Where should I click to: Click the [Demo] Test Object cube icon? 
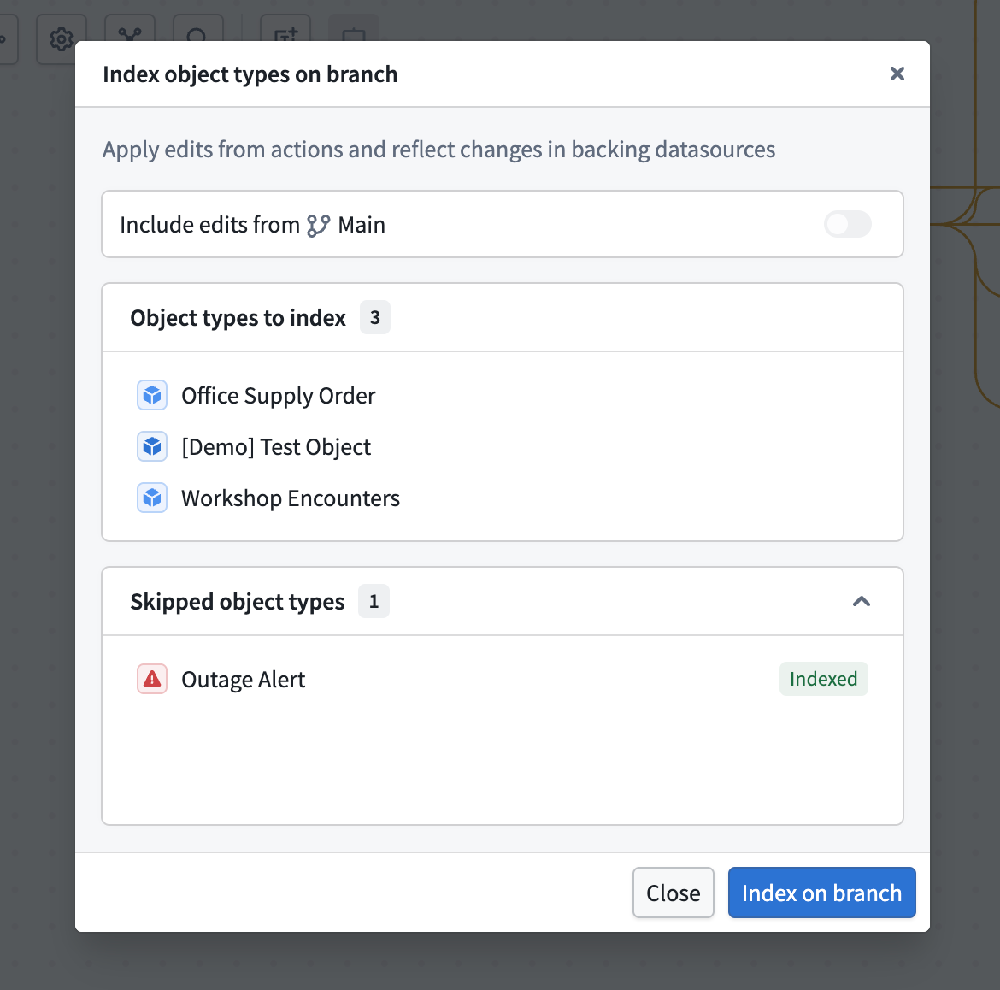pyautogui.click(x=152, y=446)
